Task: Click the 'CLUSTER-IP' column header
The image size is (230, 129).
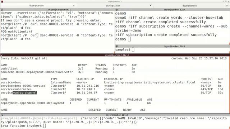Action: 85,79
